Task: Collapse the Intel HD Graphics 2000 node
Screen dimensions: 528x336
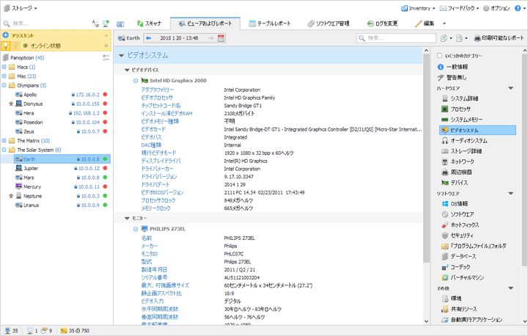Action: pos(136,81)
